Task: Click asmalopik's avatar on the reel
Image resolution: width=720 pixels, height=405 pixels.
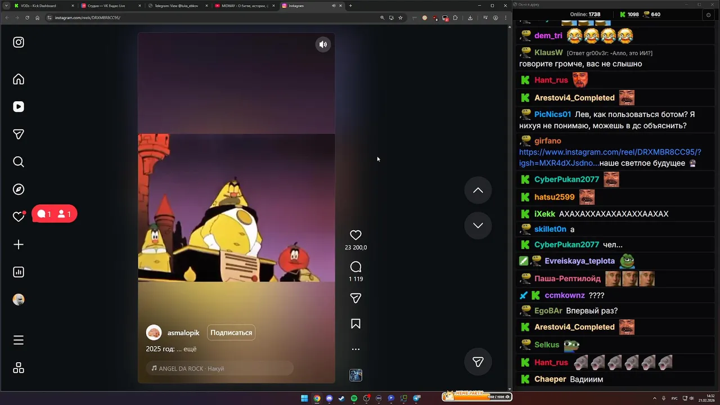Action: click(x=154, y=332)
